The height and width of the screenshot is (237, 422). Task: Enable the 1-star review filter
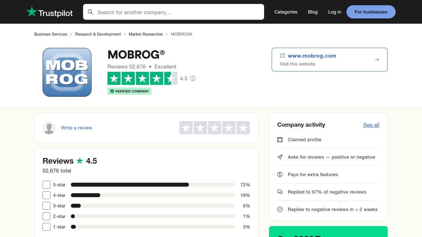point(46,227)
